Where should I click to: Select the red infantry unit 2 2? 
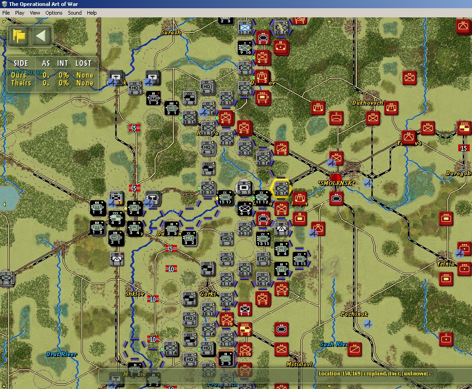[263, 299]
